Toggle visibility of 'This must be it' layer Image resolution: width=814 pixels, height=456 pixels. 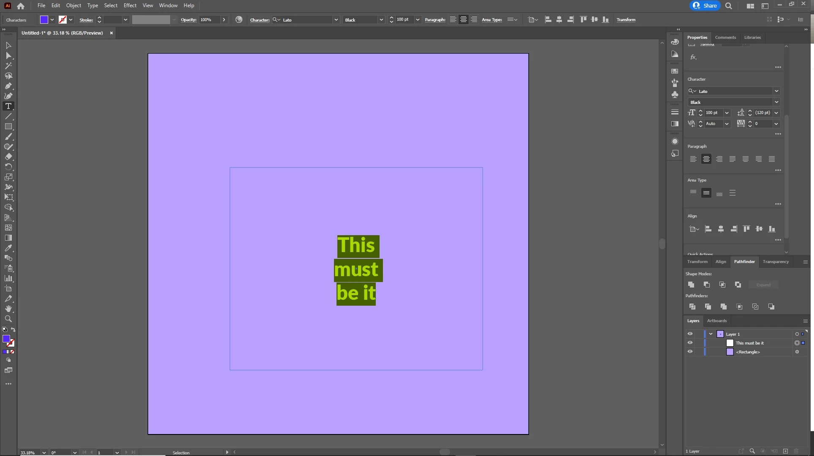[x=690, y=343]
